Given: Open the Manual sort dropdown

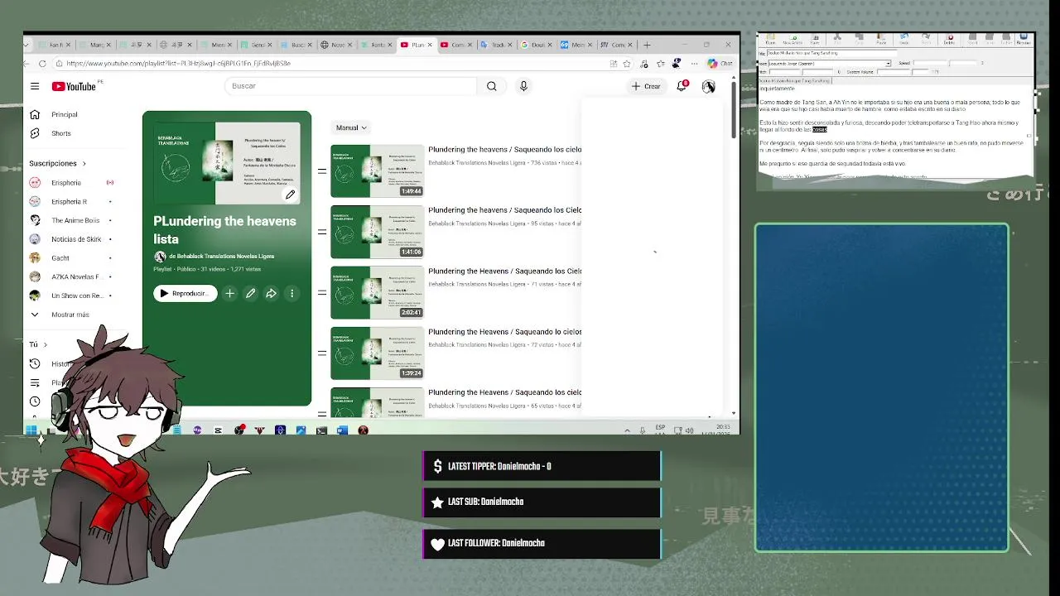Looking at the screenshot, I should tap(351, 127).
